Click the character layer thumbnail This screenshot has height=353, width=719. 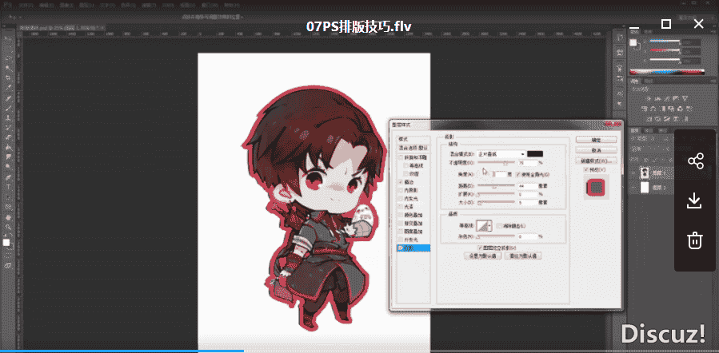pos(645,173)
